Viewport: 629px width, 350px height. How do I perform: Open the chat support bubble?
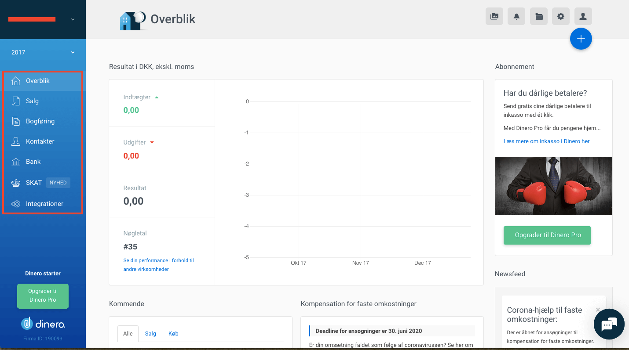click(609, 325)
